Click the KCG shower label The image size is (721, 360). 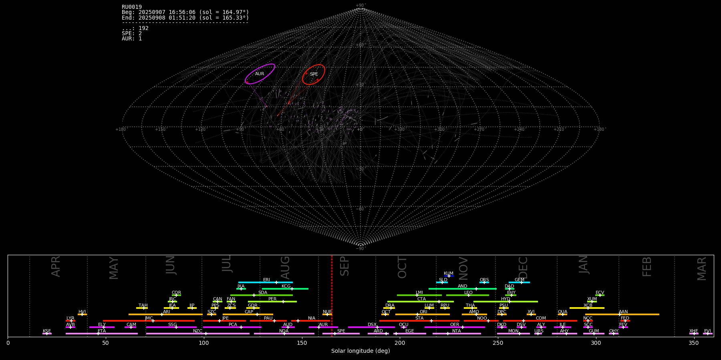(286, 286)
